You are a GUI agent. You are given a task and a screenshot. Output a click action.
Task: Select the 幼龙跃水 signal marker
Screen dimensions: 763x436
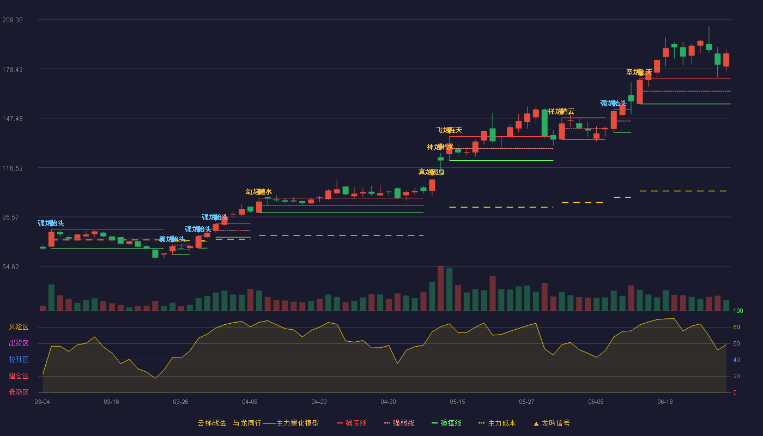pyautogui.click(x=259, y=191)
